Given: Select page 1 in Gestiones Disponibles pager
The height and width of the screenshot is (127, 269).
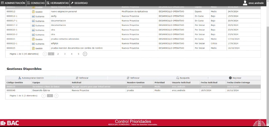Looking at the screenshot, I should pos(50,96).
